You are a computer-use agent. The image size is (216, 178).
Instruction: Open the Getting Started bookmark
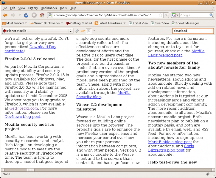tap(79, 23)
